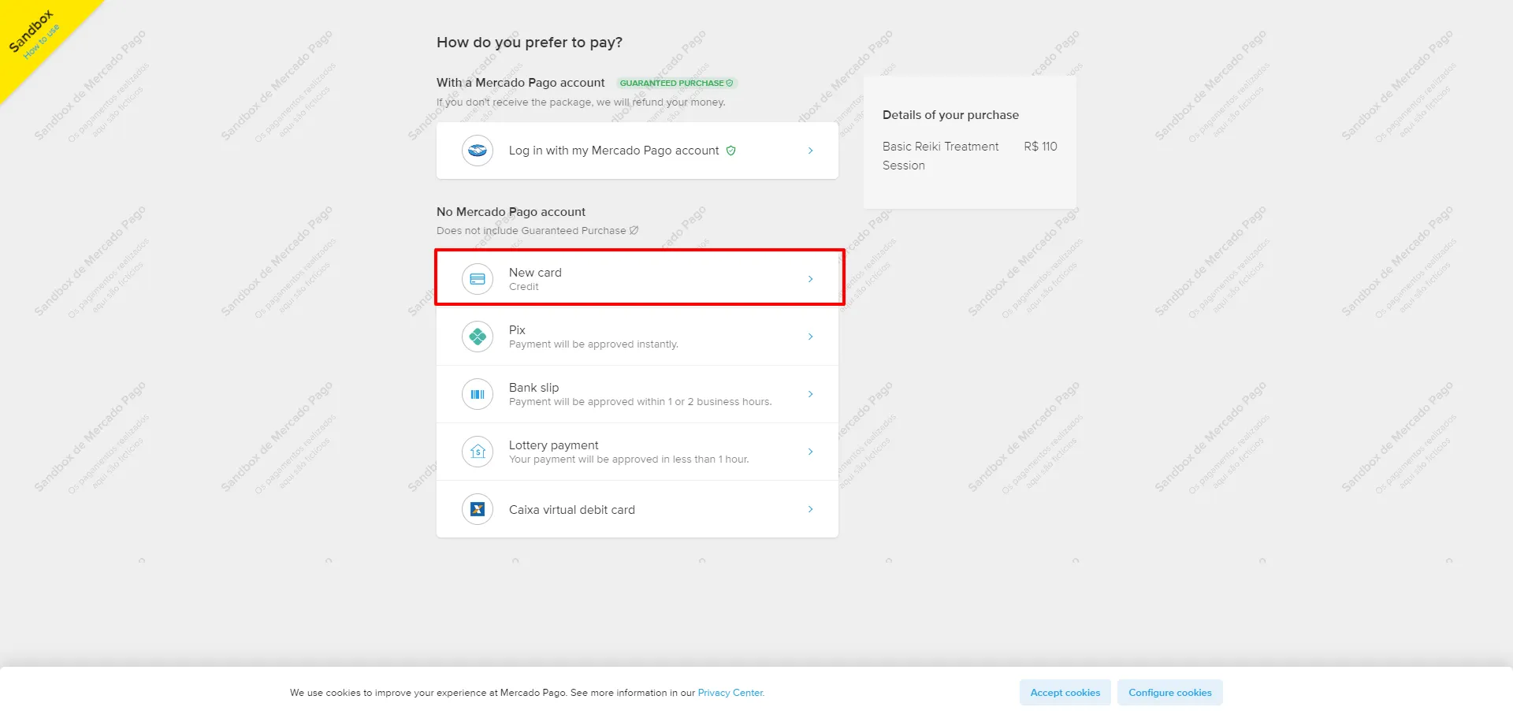Click the Sandbox How to use corner ribbon

pos(35,35)
